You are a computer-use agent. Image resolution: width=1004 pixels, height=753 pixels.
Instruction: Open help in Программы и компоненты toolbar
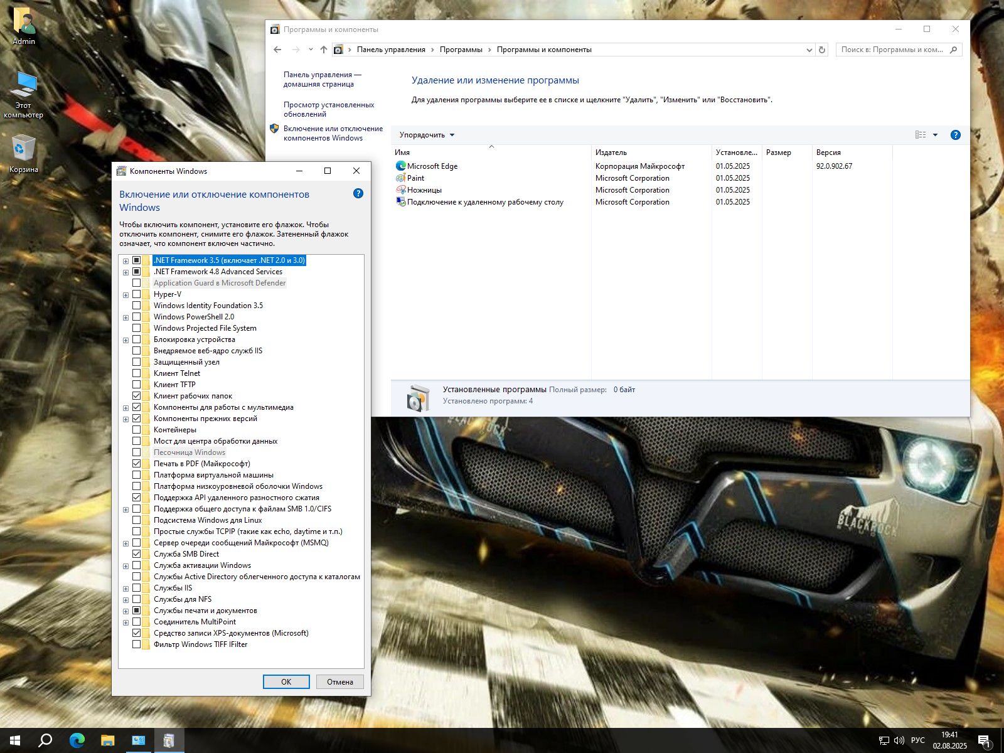(x=956, y=135)
